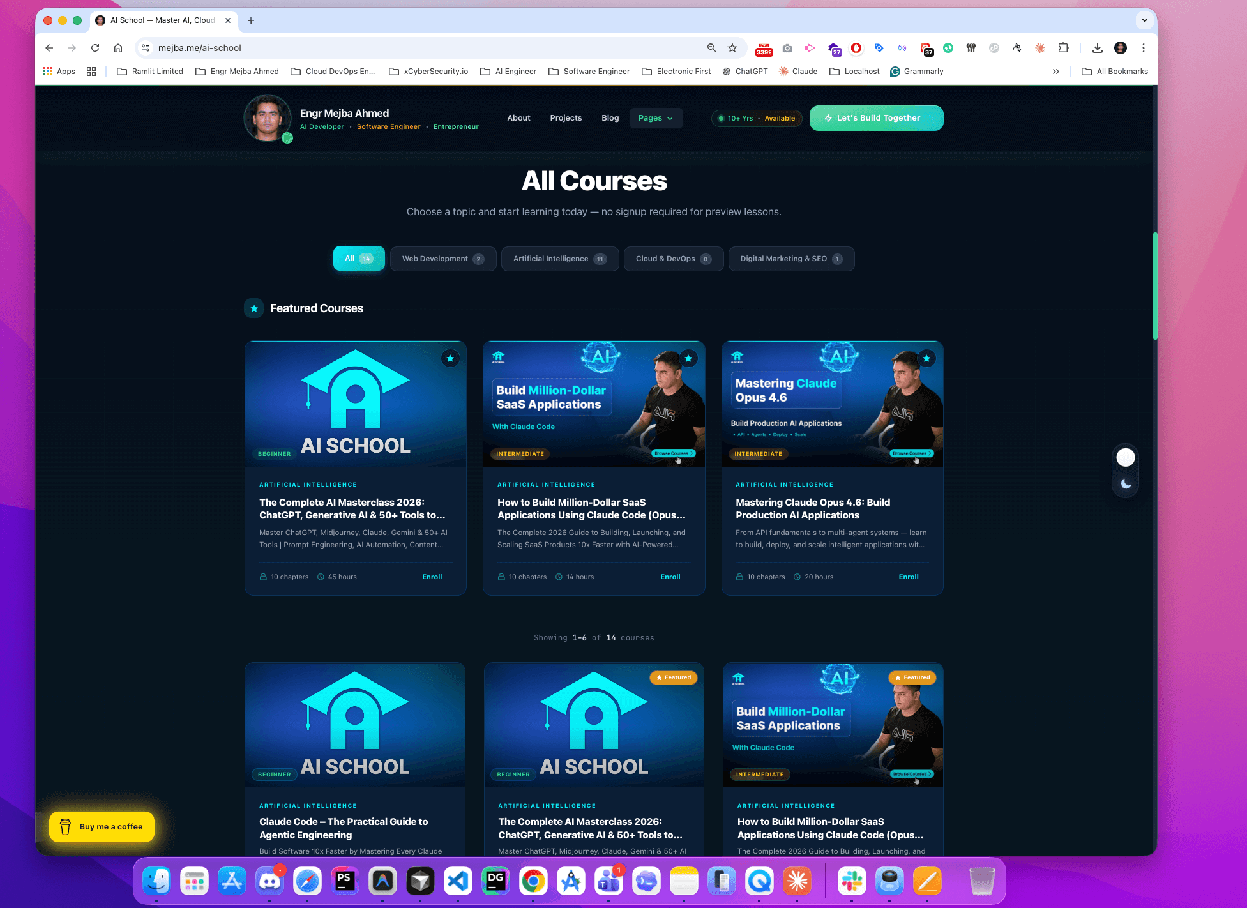1247x908 pixels.
Task: Click the Gmail notifier extension showing 3399
Action: click(x=764, y=50)
